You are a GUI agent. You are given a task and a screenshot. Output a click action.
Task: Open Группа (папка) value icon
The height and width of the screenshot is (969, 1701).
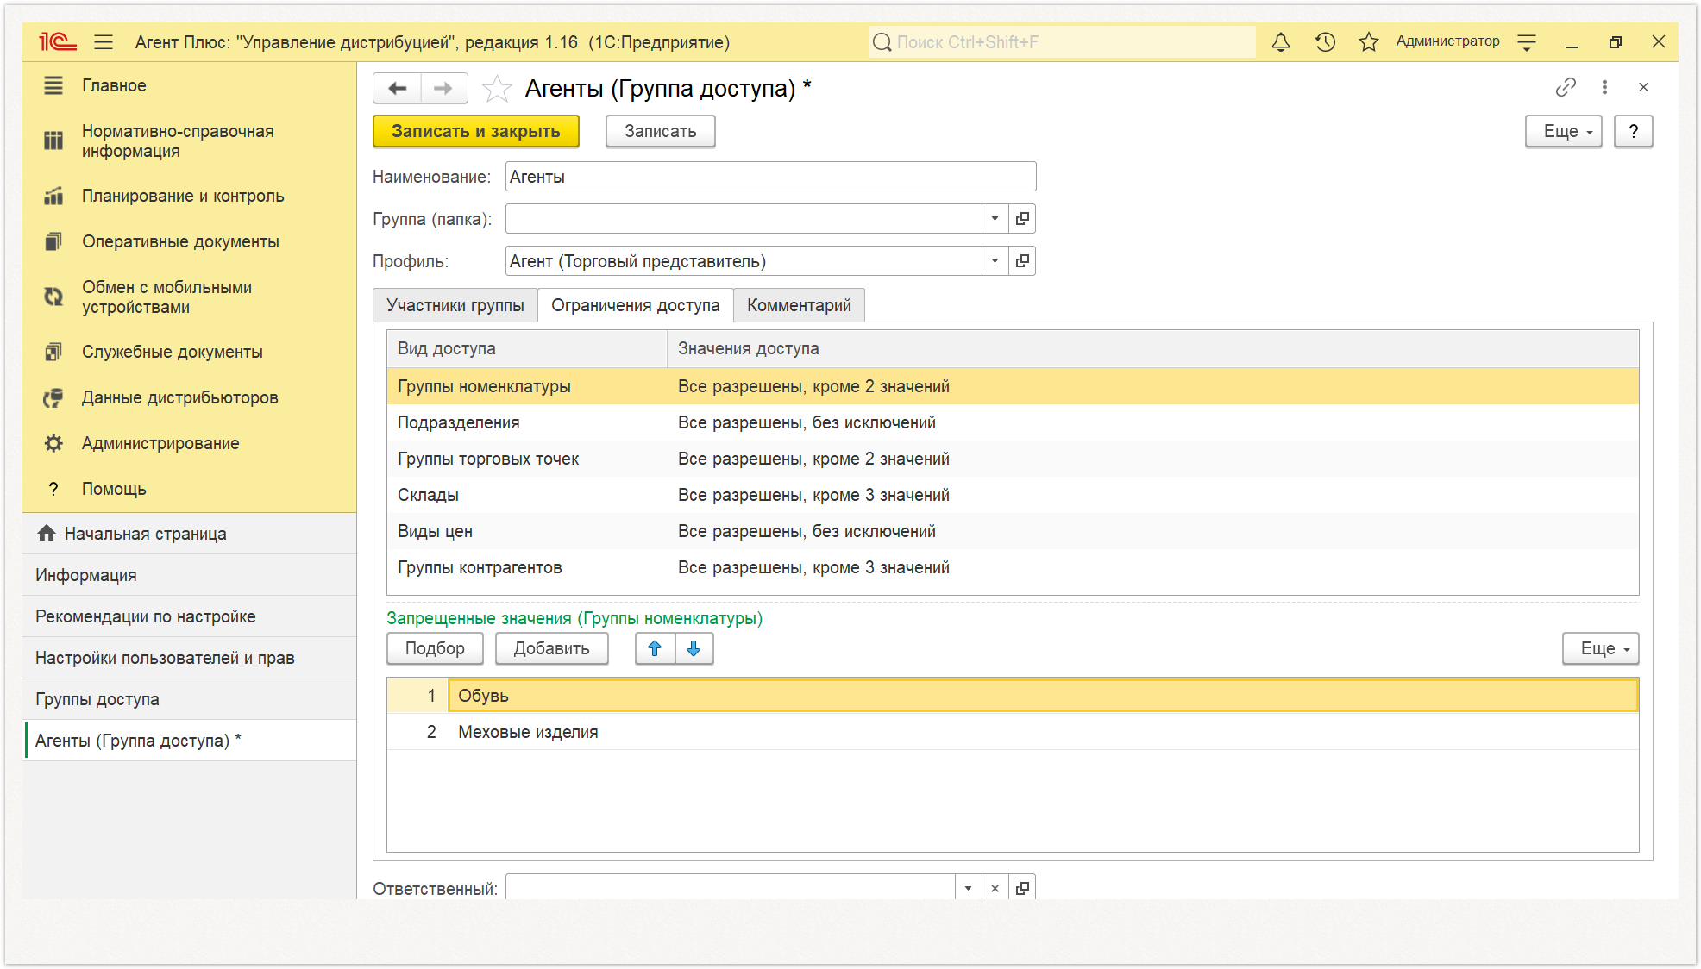[x=1022, y=218]
